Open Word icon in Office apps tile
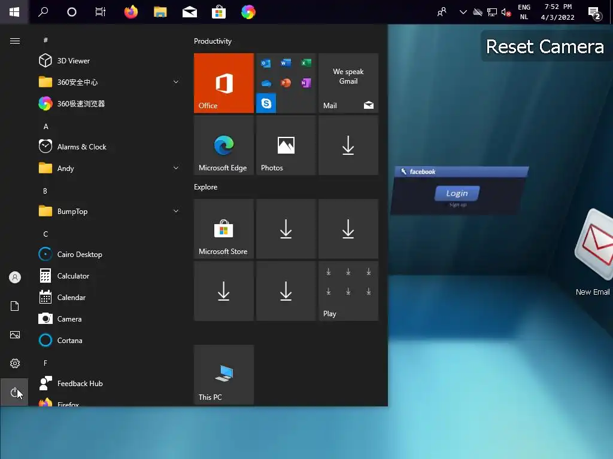 point(286,63)
